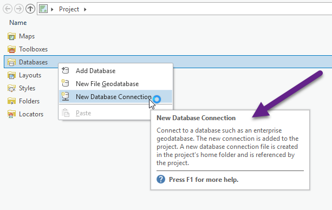Select the Maps label
Image resolution: width=332 pixels, height=210 pixels.
pos(27,36)
